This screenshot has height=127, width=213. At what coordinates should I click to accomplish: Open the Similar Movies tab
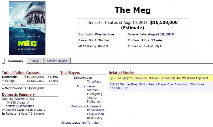(x=57, y=61)
